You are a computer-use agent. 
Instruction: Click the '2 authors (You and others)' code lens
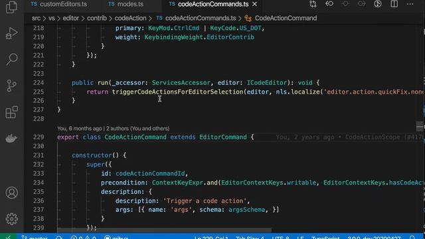(x=137, y=128)
